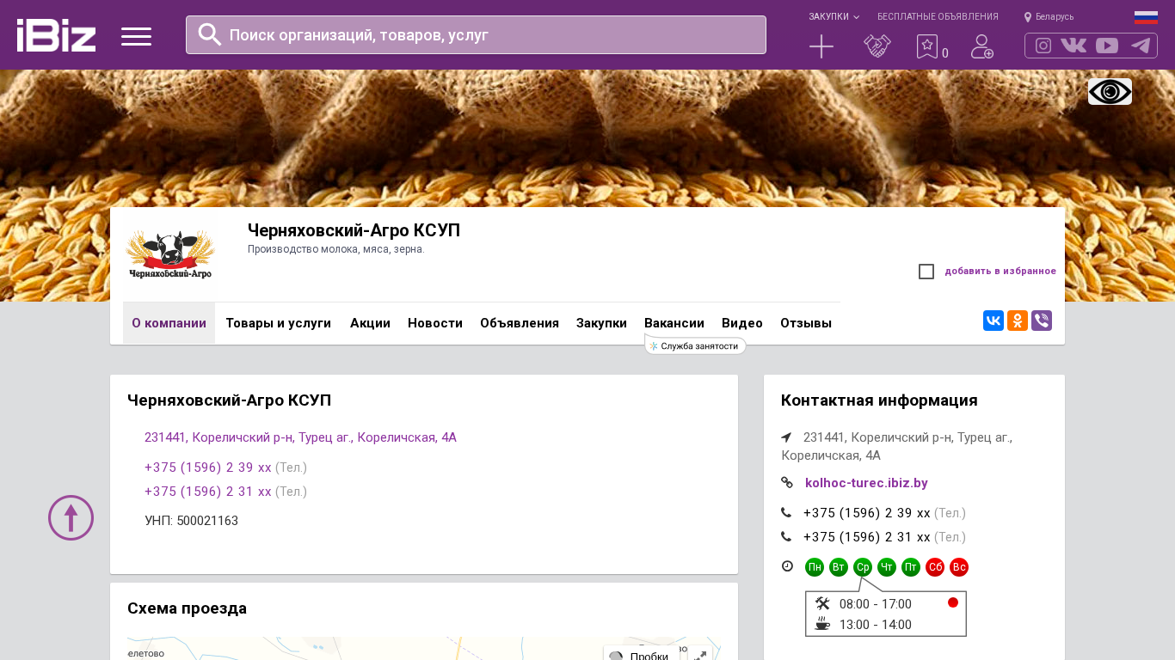
Task: Expand the Закупки dropdown in header
Action: tap(833, 16)
